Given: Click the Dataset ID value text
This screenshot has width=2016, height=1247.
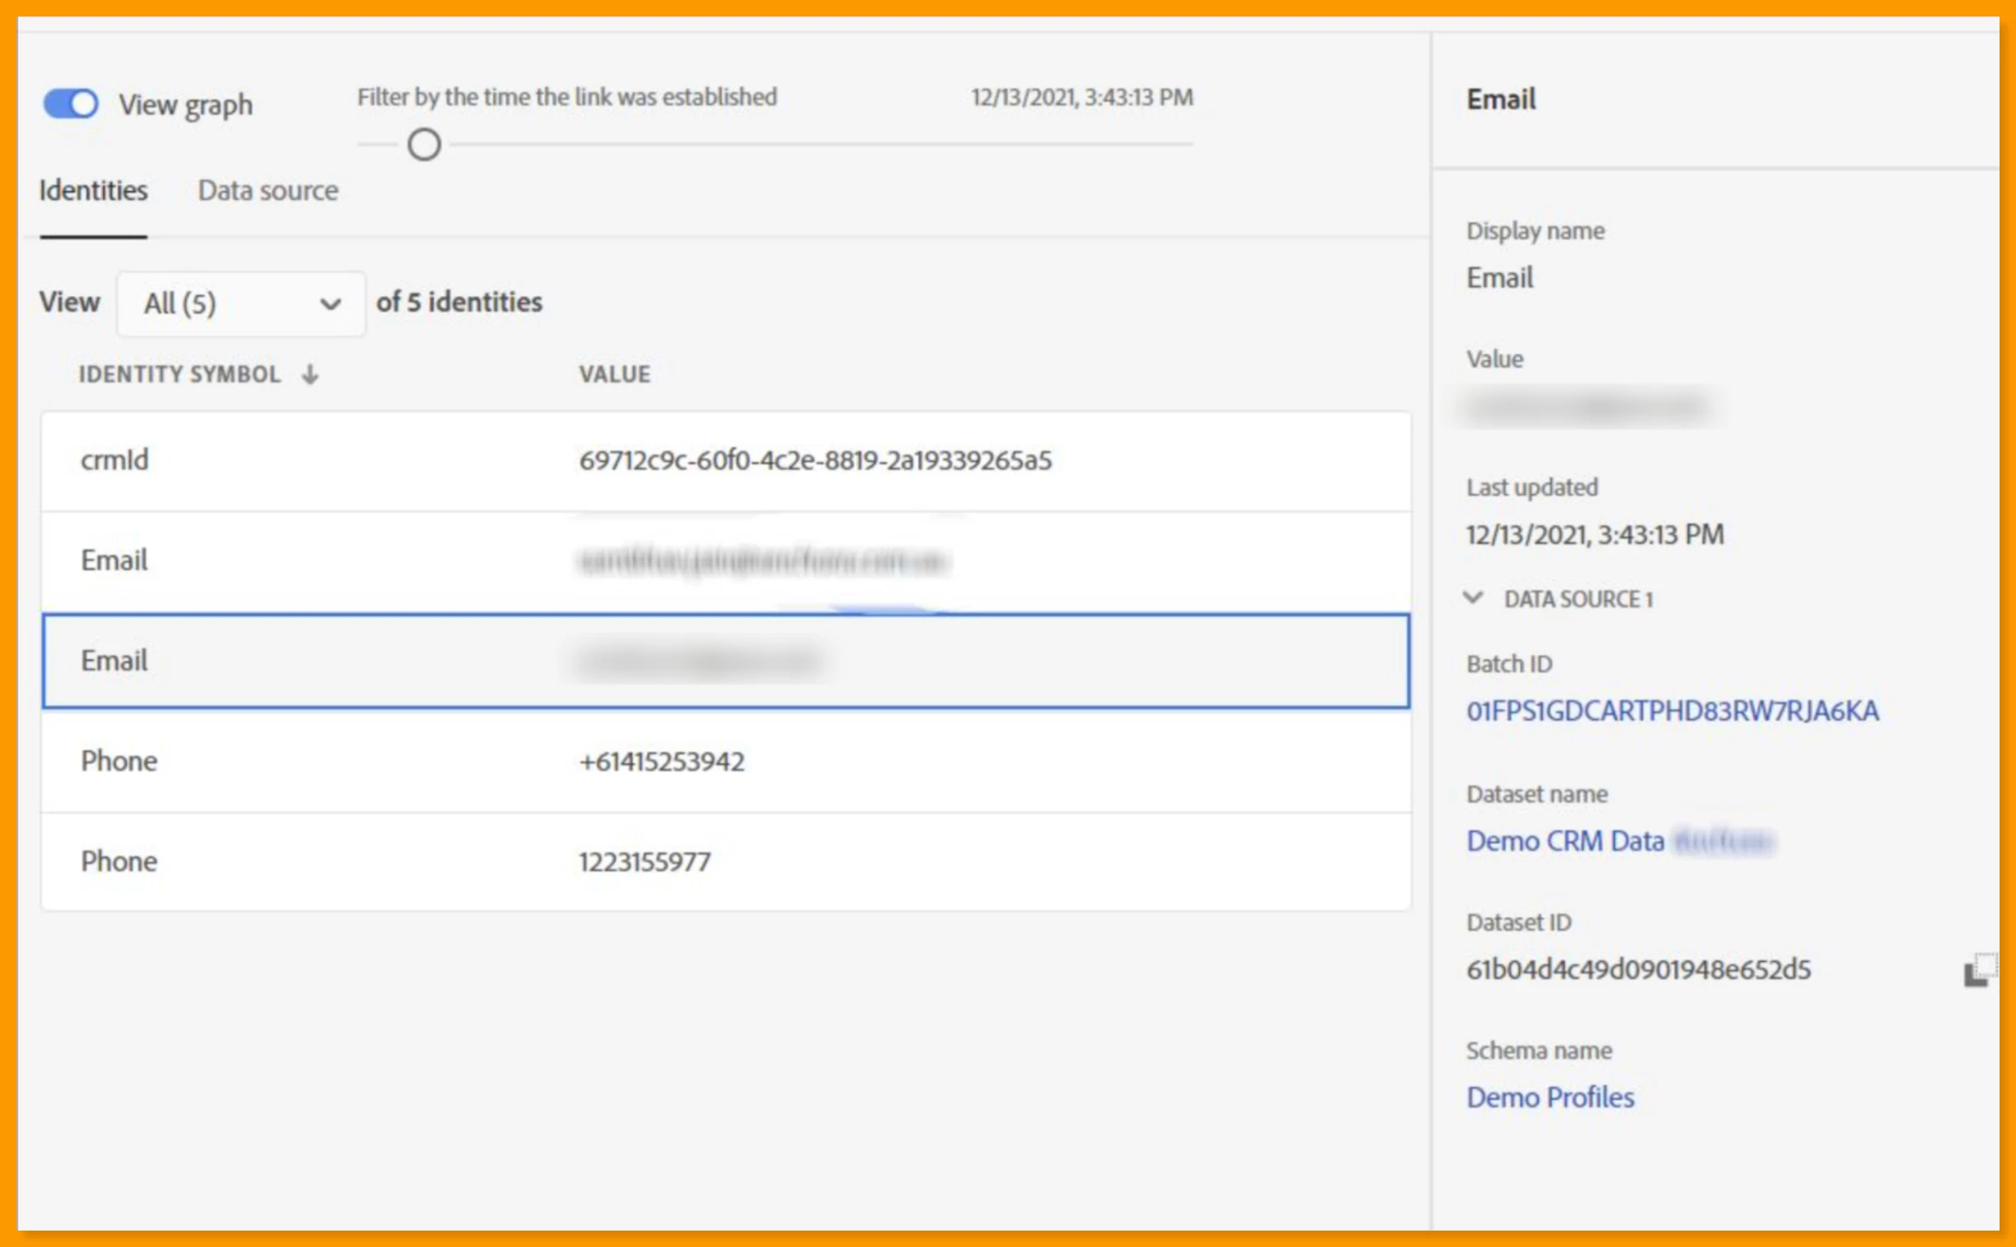Looking at the screenshot, I should pyautogui.click(x=1638, y=969).
